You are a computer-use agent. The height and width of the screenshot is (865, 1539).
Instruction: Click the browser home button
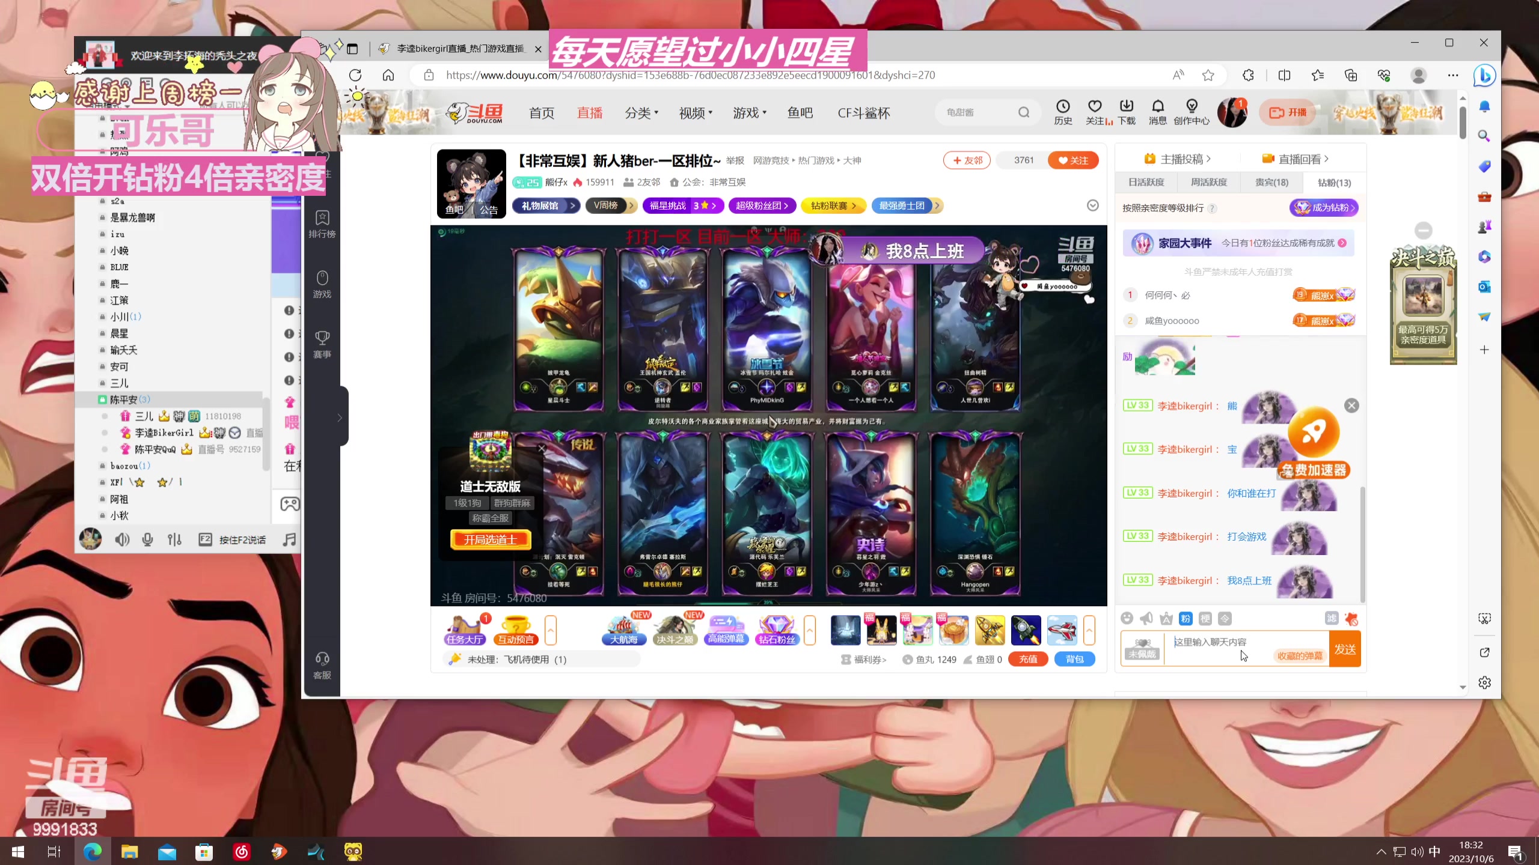388,75
